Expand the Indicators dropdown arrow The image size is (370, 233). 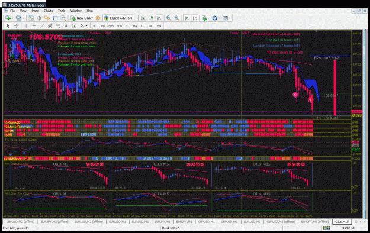click(208, 18)
